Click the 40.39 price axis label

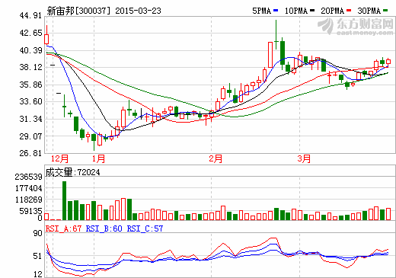[30, 50]
